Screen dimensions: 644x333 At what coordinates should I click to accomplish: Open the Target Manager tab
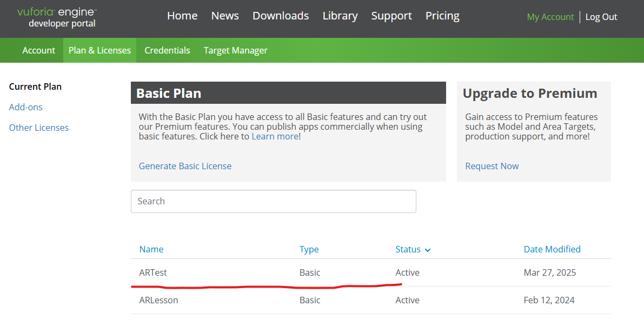pos(235,50)
